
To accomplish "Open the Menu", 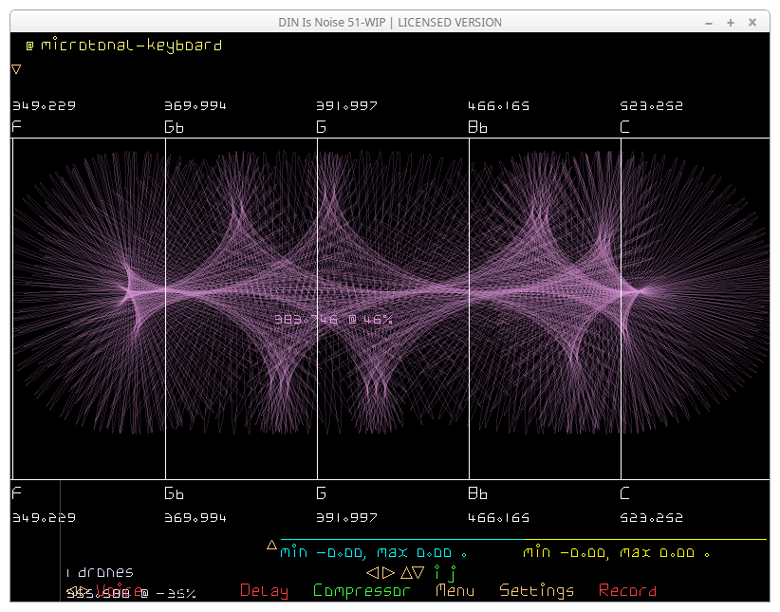I will click(x=455, y=590).
